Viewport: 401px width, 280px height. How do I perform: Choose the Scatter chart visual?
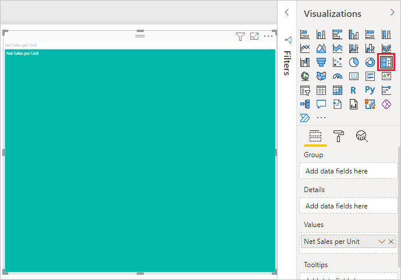(x=338, y=62)
